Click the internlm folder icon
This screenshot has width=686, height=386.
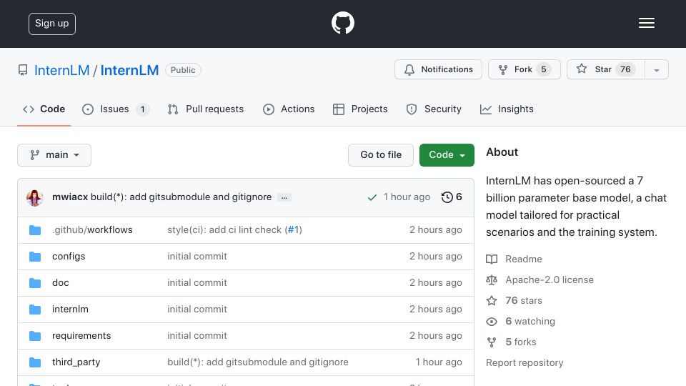(x=35, y=310)
